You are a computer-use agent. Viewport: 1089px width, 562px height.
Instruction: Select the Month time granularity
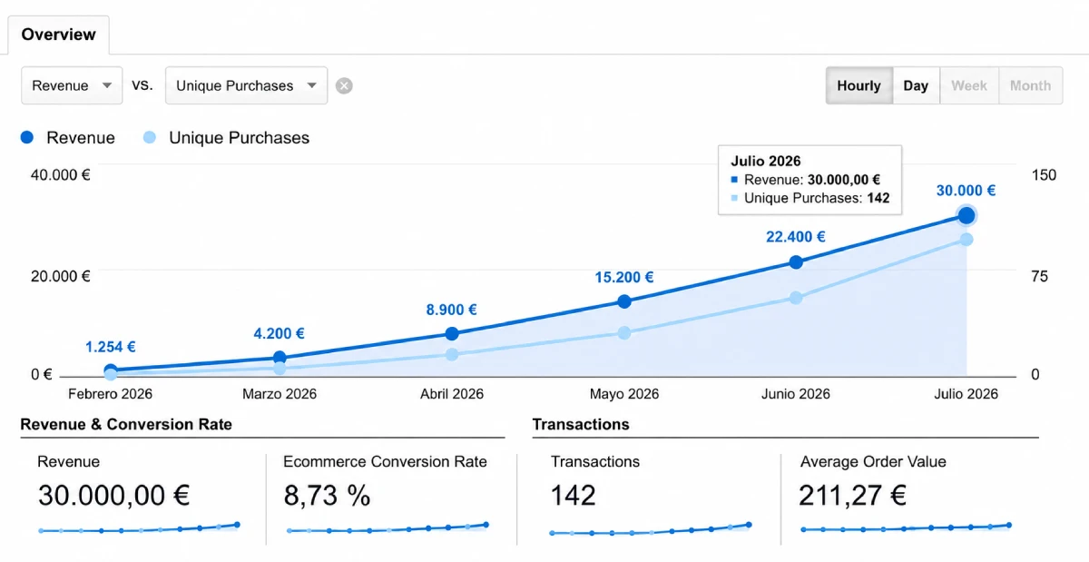coord(1030,85)
